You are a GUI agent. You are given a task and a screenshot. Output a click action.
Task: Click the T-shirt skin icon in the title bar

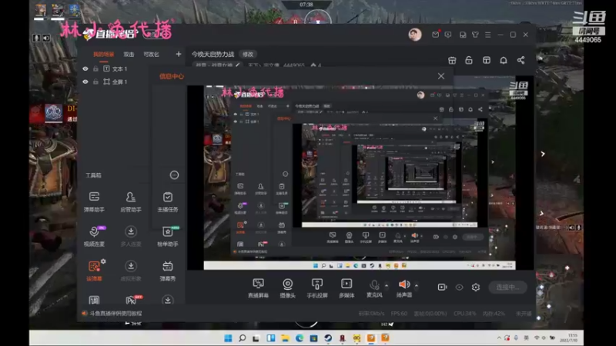[x=475, y=35]
